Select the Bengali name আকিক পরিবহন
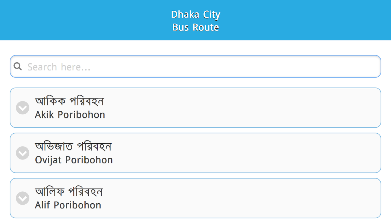 [69, 101]
